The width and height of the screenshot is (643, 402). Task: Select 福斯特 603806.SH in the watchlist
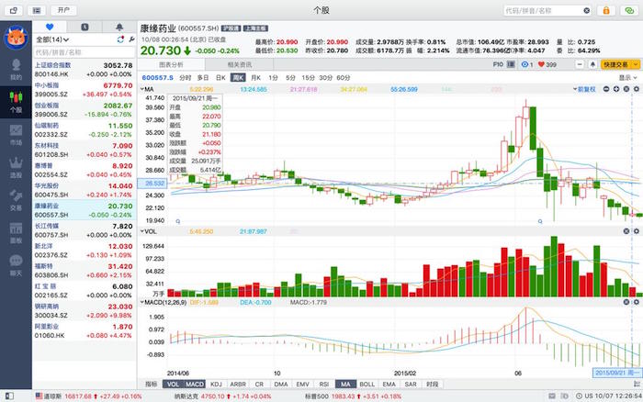[84, 271]
